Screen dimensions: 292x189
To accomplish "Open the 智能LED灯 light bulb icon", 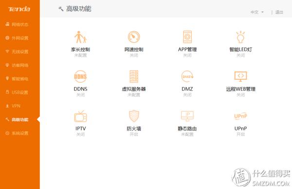I will pyautogui.click(x=240, y=37).
